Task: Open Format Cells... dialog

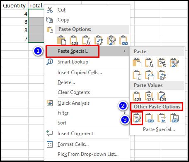Action: coord(87,144)
